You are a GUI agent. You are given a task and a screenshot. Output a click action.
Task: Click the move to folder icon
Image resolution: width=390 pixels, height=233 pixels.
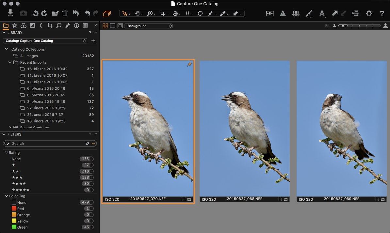point(55,13)
